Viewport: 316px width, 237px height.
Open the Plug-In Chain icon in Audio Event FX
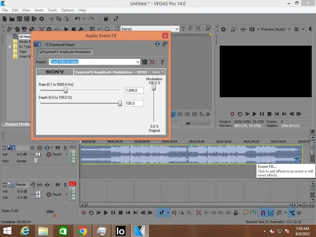157,44
